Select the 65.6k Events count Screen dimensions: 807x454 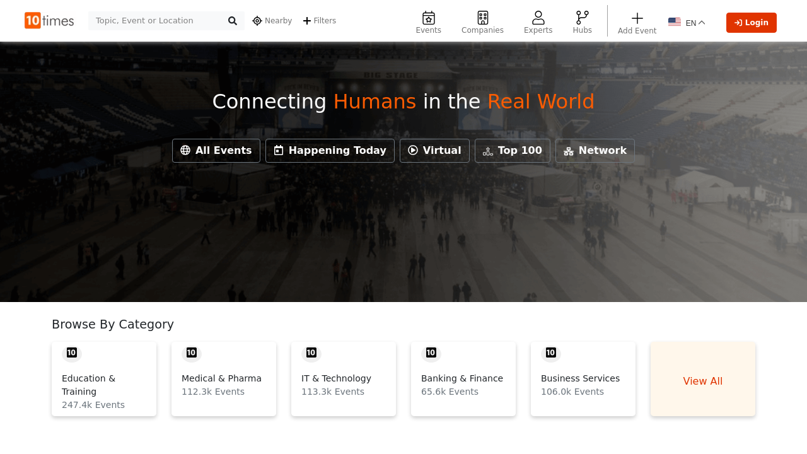(x=450, y=392)
